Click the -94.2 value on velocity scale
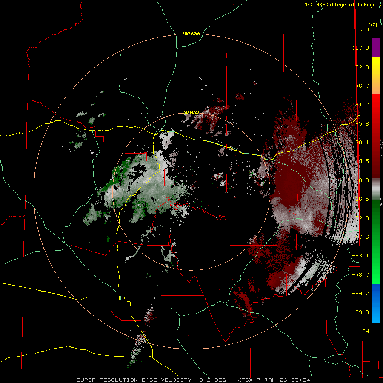The width and height of the screenshot is (383, 383). coord(360,294)
